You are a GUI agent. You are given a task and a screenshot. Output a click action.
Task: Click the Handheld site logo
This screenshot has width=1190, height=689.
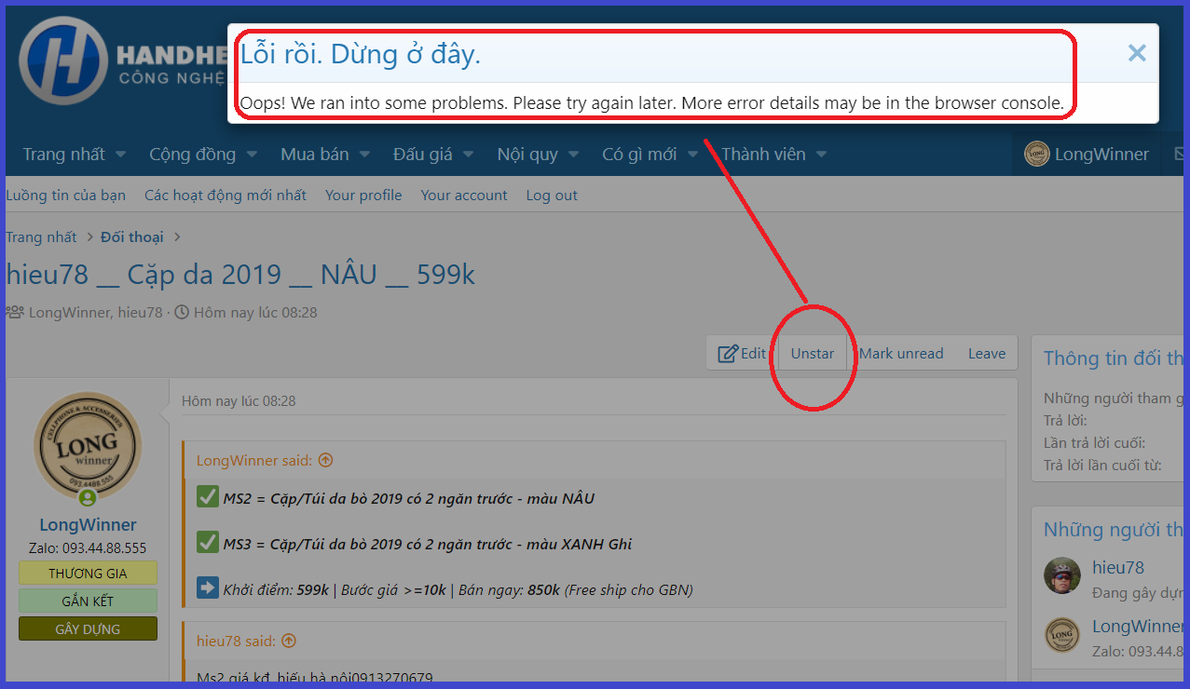[63, 61]
